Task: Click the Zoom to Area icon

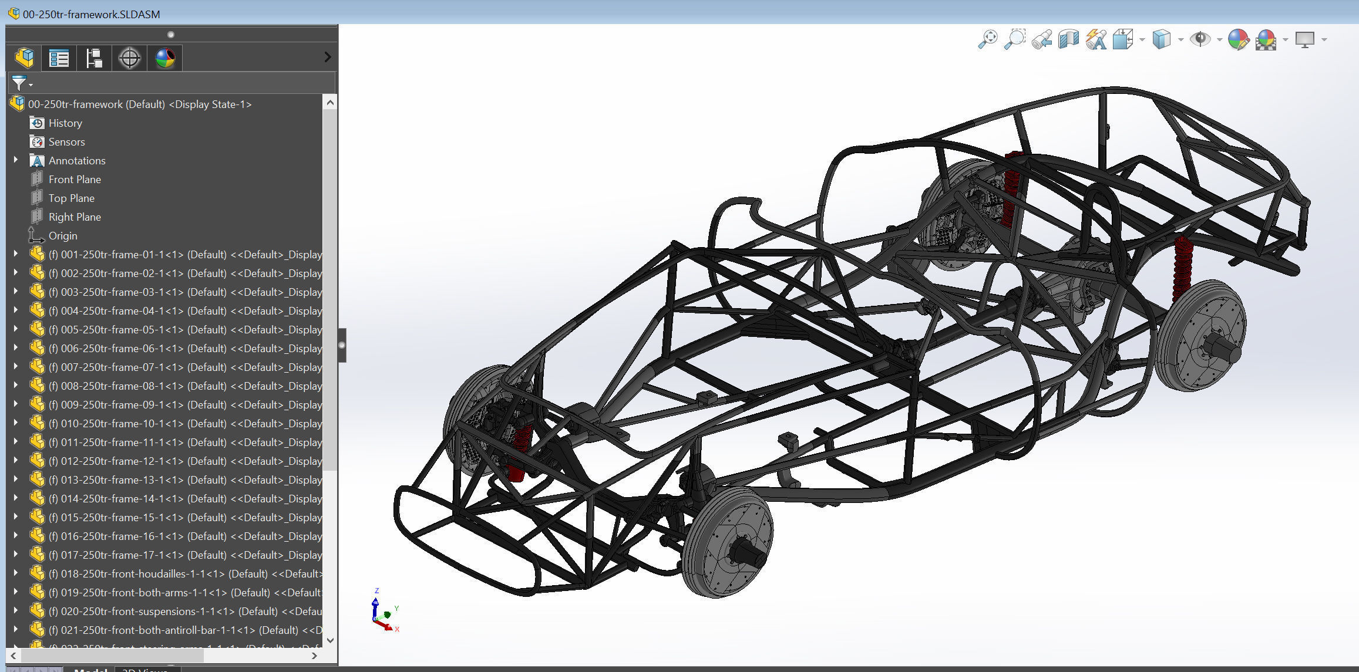Action: click(x=1014, y=39)
